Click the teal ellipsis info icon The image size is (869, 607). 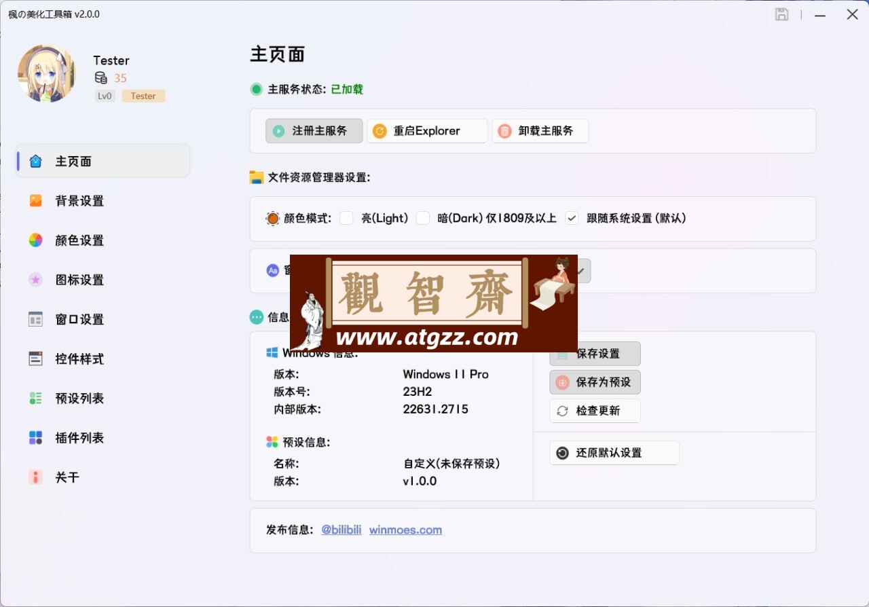[257, 317]
